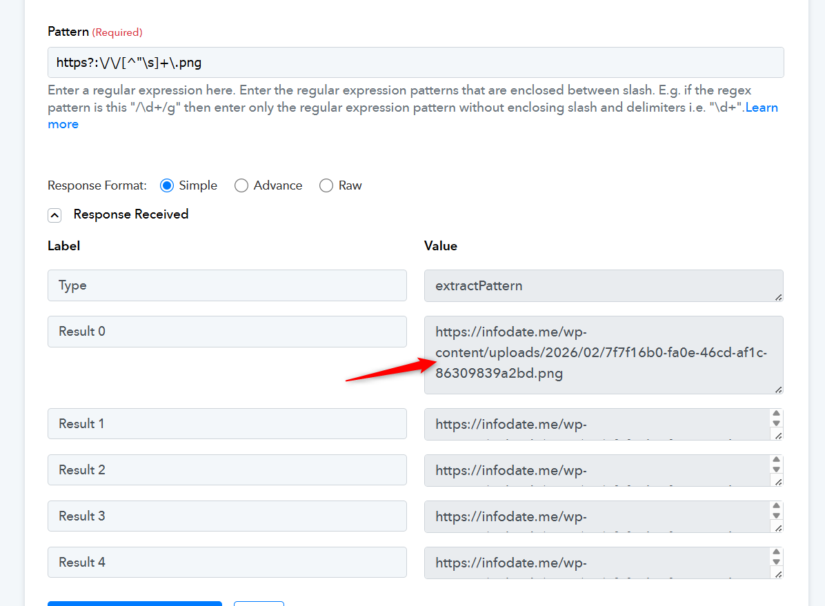
Task: Click the Pattern regex input field
Action: click(415, 63)
